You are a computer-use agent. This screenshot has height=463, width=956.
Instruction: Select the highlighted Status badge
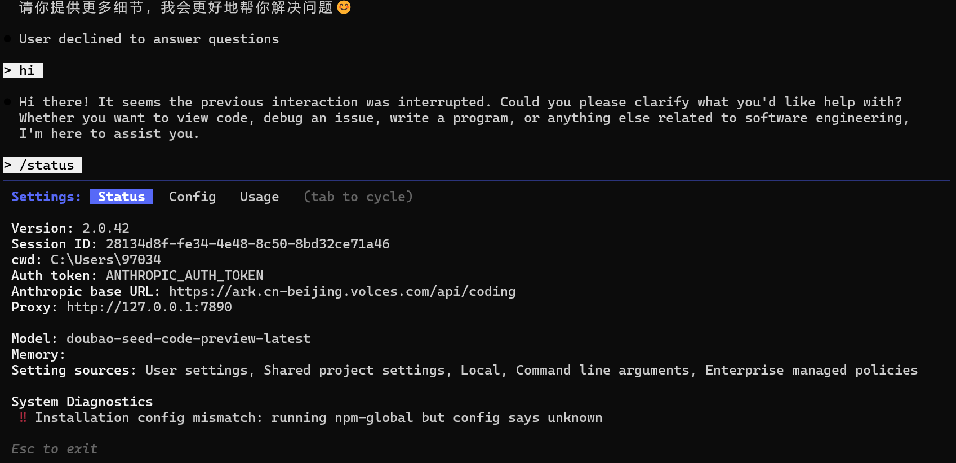[121, 197]
